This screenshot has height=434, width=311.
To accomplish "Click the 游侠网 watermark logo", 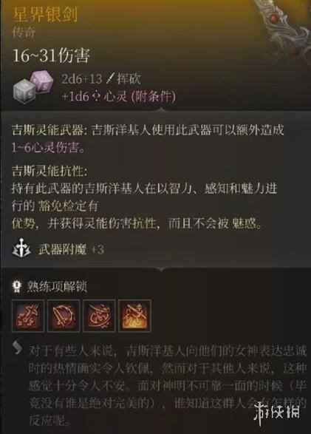I will pos(277,410).
